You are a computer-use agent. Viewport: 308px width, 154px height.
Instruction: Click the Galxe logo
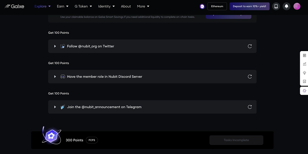pos(14,6)
